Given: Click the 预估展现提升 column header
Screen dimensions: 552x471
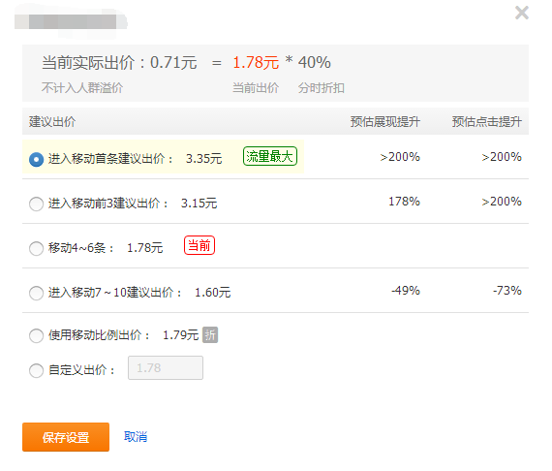Looking at the screenshot, I should tap(385, 122).
